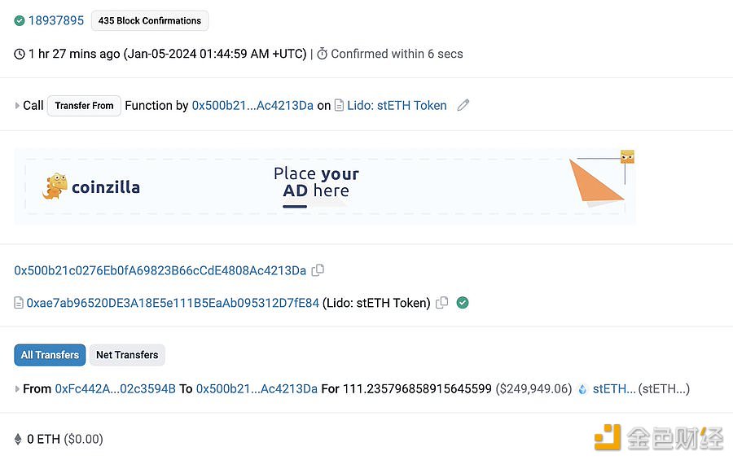Click the contract document icon before 0xae7ab96520
Viewport: 733px width, 460px height.
[x=19, y=303]
